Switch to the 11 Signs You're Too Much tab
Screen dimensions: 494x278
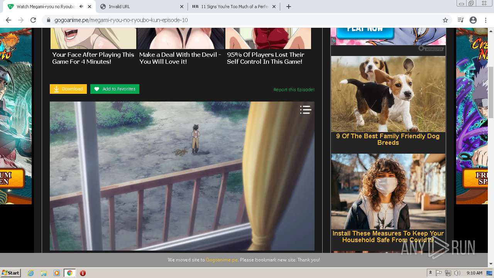pyautogui.click(x=234, y=7)
